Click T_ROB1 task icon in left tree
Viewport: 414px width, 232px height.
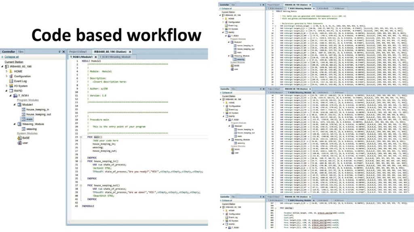point(15,95)
